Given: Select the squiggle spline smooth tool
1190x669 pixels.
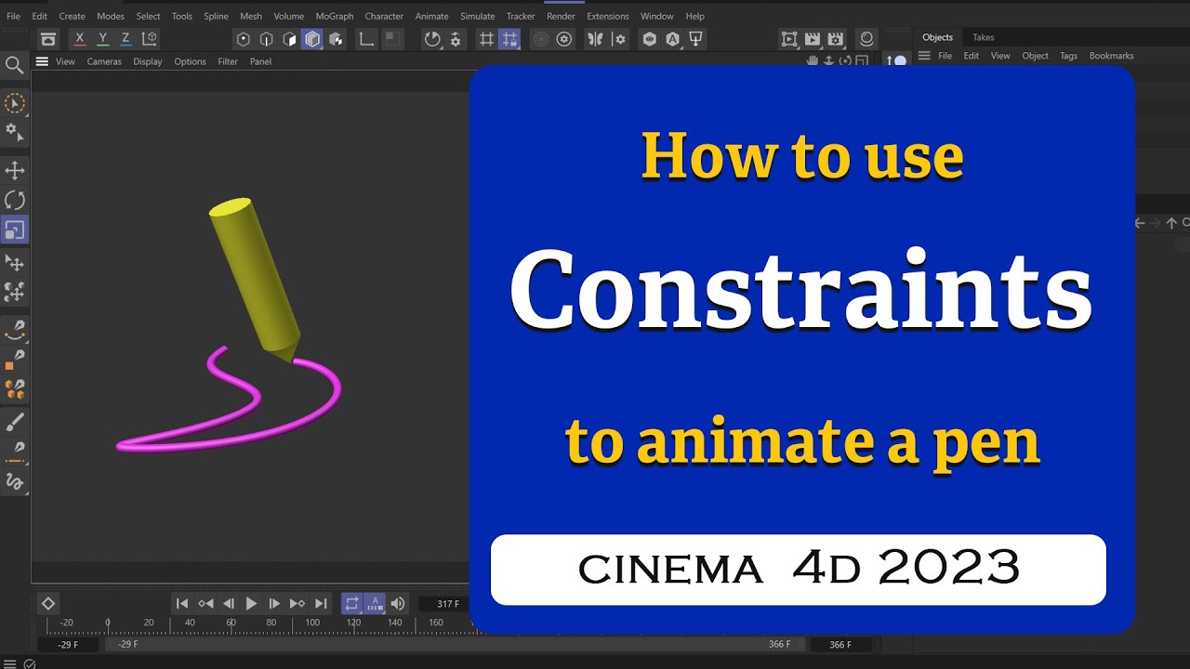Looking at the screenshot, I should [x=14, y=481].
